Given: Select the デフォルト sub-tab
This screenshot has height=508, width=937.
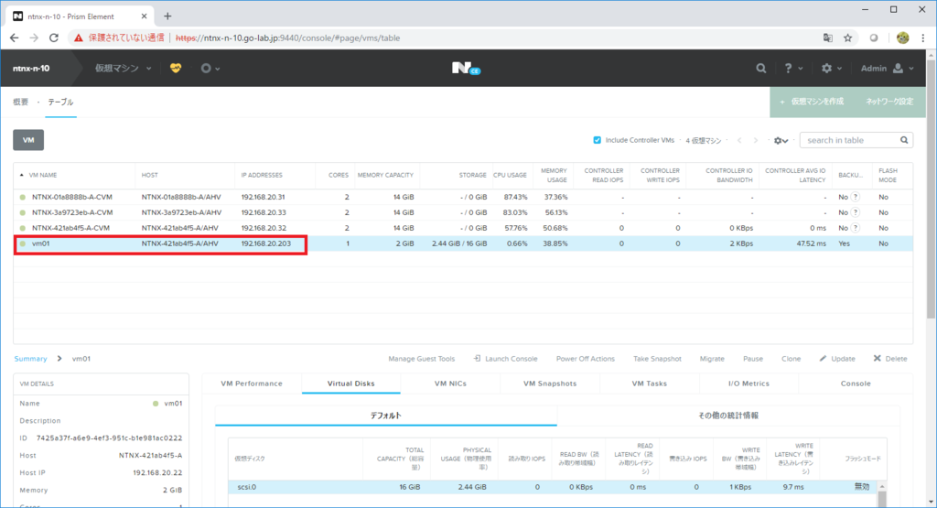Looking at the screenshot, I should (386, 416).
